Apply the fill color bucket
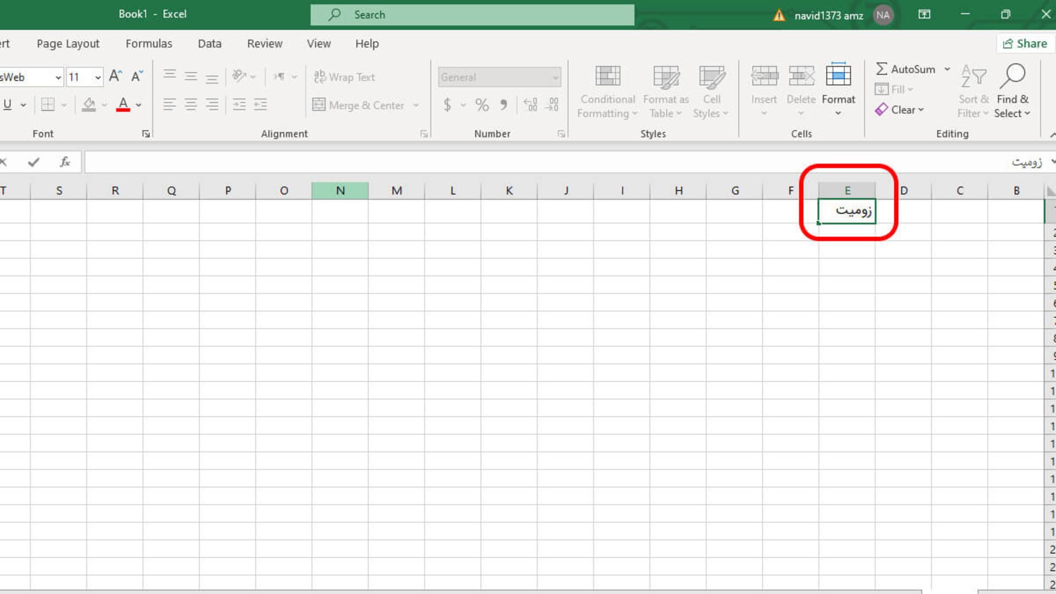 89,105
